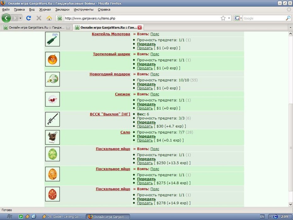Open the Правка menu
This screenshot has width=293, height=220.
(19, 9)
